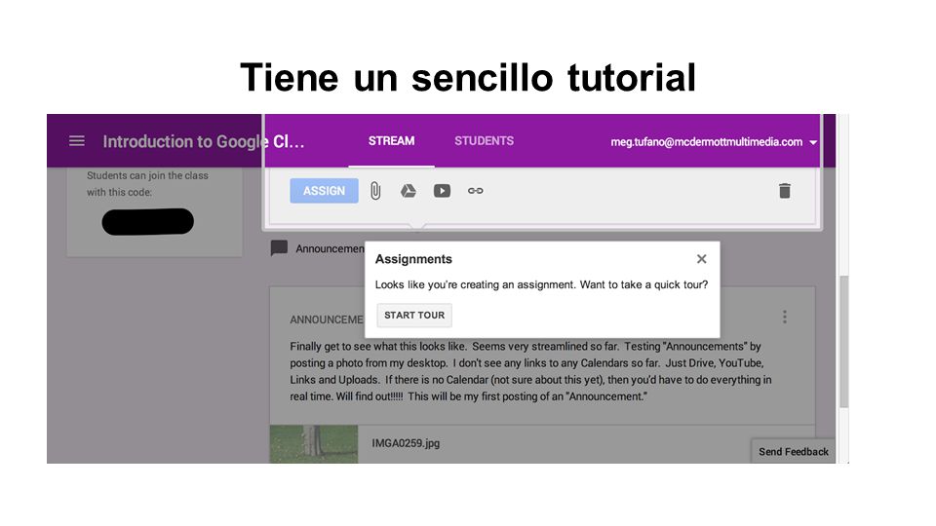
Task: Click the IMGA0259.jpg file name
Action: (406, 443)
